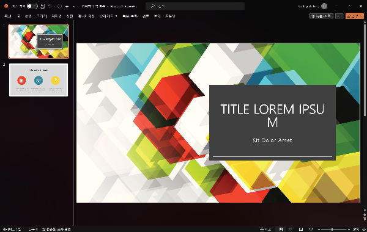Click the Start From Beginning quick access icon
The height and width of the screenshot is (232, 367).
coord(67,6)
